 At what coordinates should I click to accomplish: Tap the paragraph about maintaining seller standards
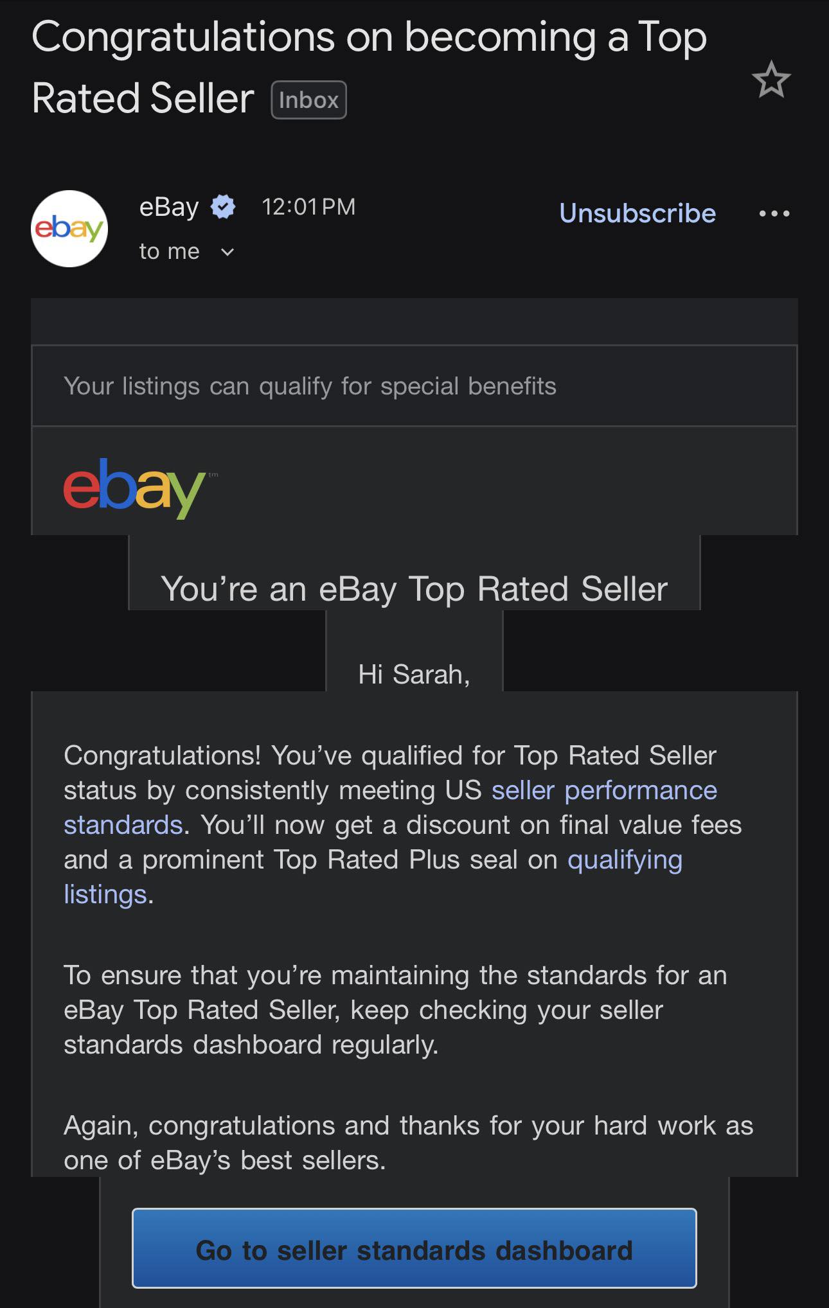click(395, 1010)
